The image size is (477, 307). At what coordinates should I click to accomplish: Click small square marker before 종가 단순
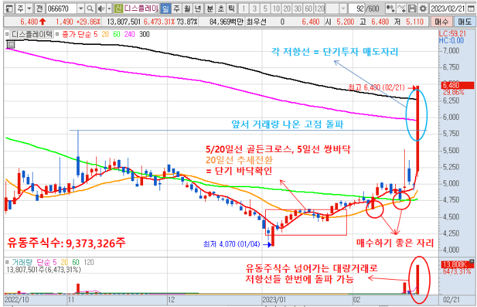[x=57, y=34]
